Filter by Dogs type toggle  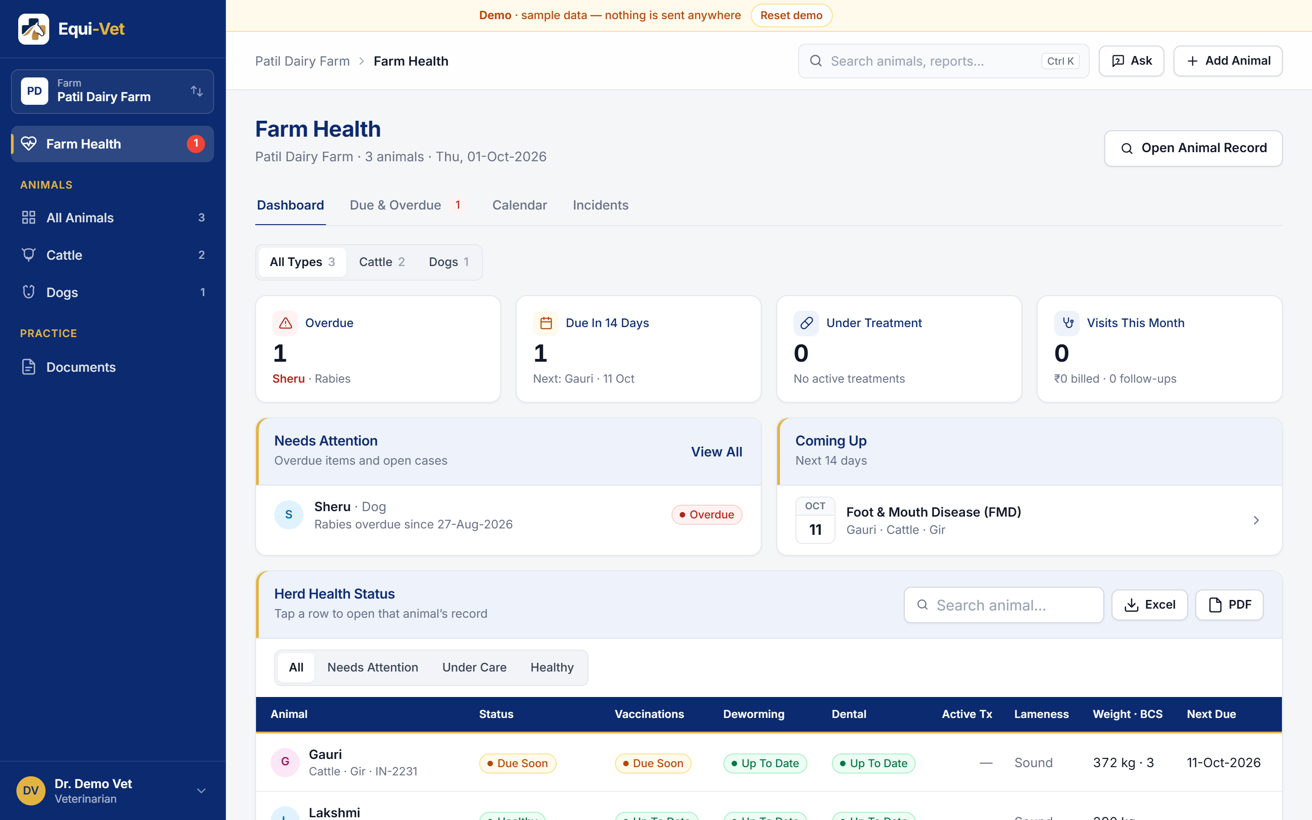pos(448,262)
